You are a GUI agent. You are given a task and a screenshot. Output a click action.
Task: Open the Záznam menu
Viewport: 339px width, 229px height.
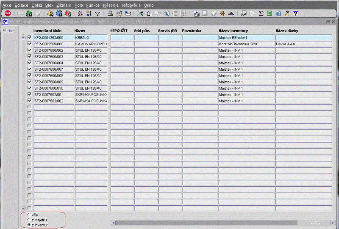point(64,5)
